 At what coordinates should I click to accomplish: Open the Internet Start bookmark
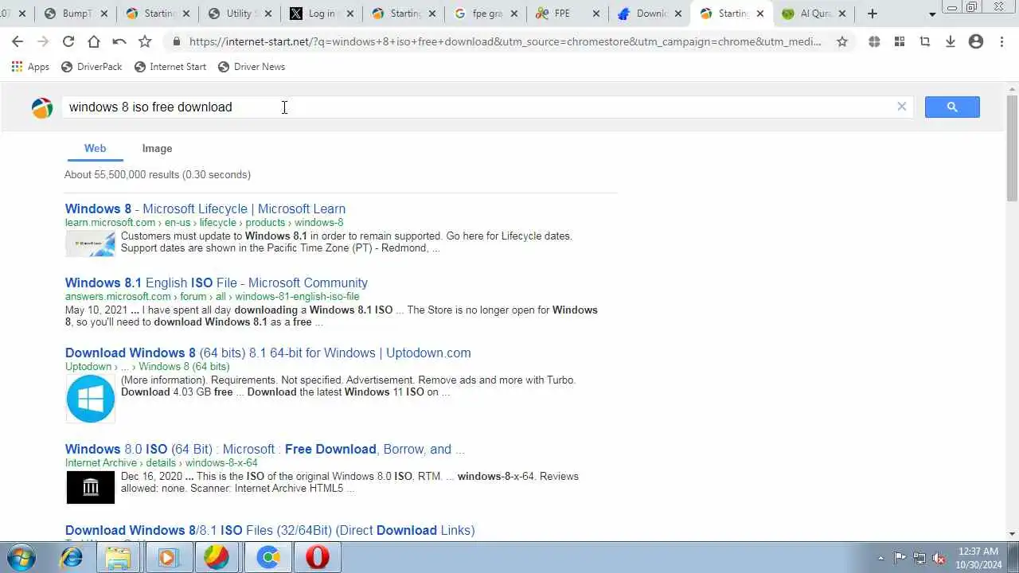tap(170, 67)
